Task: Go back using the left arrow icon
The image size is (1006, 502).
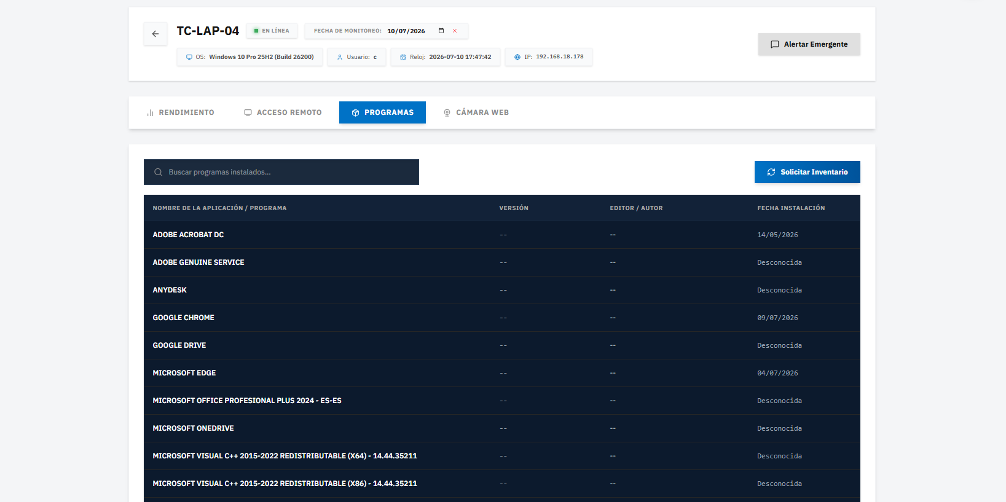Action: [x=155, y=34]
